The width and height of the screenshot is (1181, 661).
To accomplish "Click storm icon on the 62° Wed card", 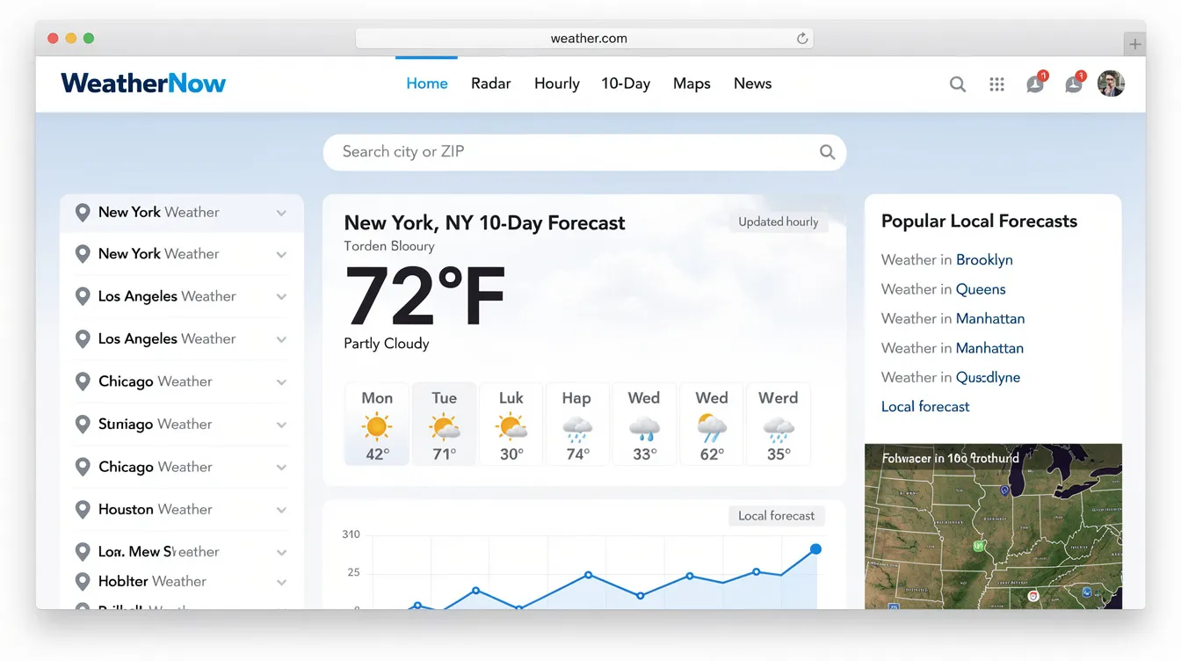I will tap(712, 428).
